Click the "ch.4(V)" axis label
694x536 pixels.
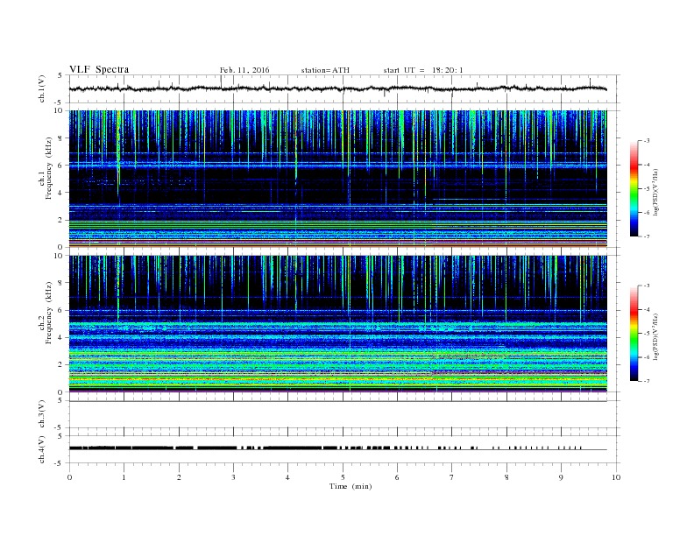click(42, 449)
